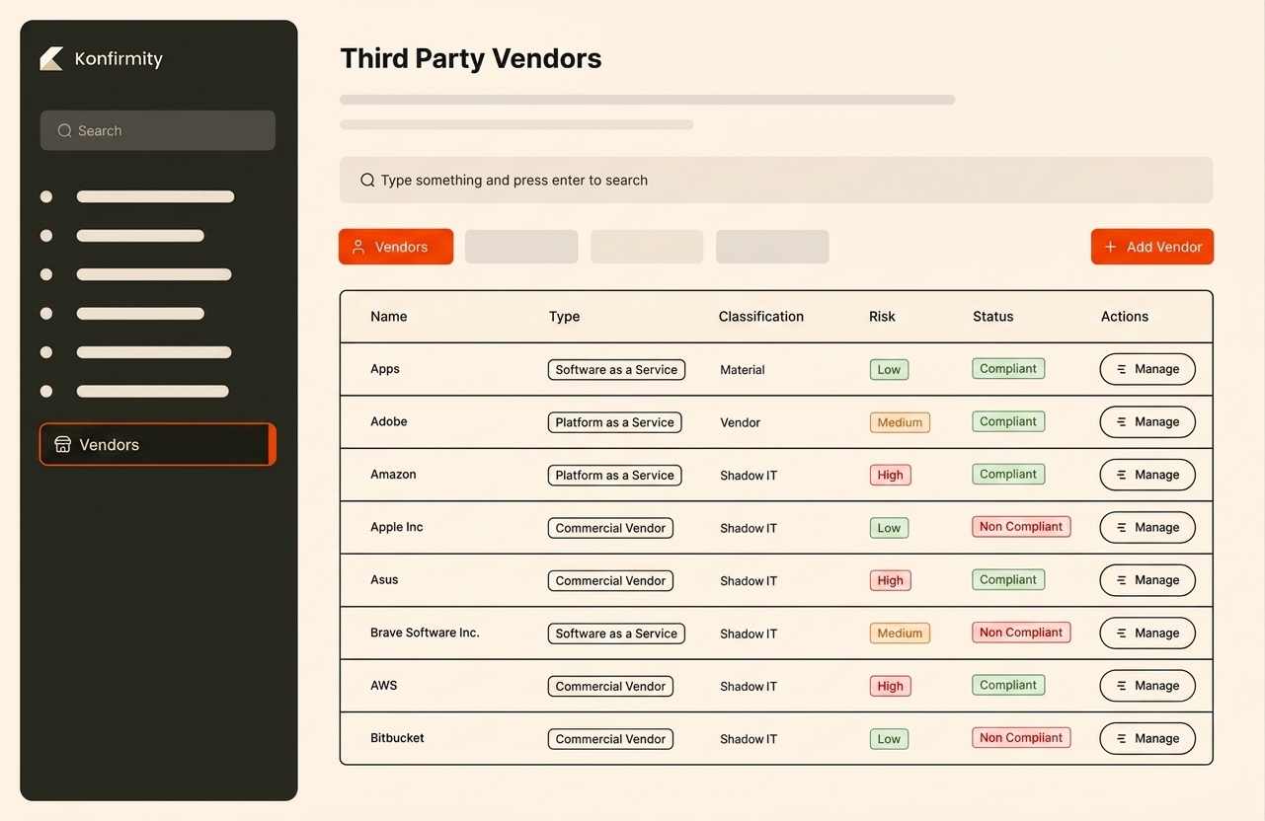This screenshot has height=821, width=1265.
Task: Click the 'Type something and press enter' search box
Action: [x=776, y=180]
